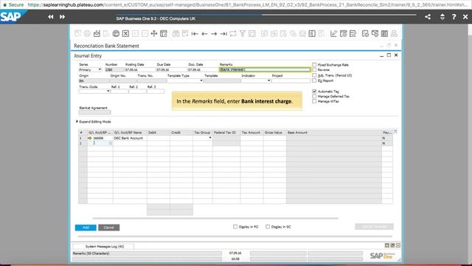Rewind the simulation with double-left arrows
This screenshot has width=472, height=266.
[x=51, y=17]
